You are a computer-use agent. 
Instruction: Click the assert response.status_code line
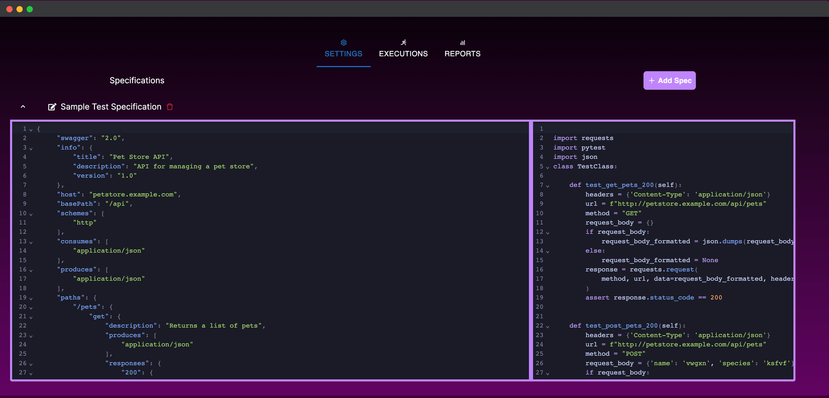(x=653, y=298)
